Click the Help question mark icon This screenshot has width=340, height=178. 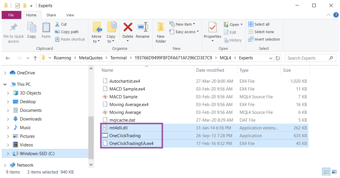[336, 15]
